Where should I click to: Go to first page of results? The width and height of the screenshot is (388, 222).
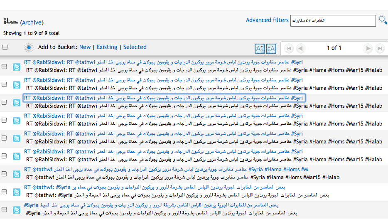289,48
